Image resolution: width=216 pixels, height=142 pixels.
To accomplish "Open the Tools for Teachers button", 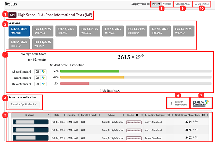I will tap(201, 102).
